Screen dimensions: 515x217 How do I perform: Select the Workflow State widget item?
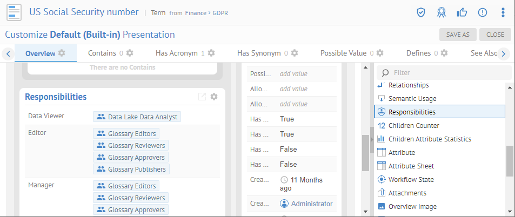coord(411,180)
